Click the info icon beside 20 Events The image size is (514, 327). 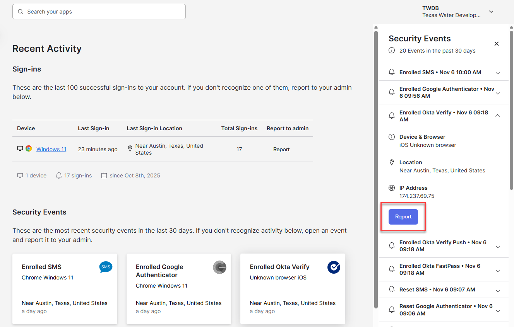coord(392,51)
